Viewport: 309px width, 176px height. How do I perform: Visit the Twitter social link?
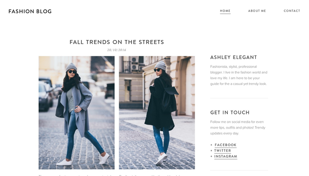click(x=222, y=150)
